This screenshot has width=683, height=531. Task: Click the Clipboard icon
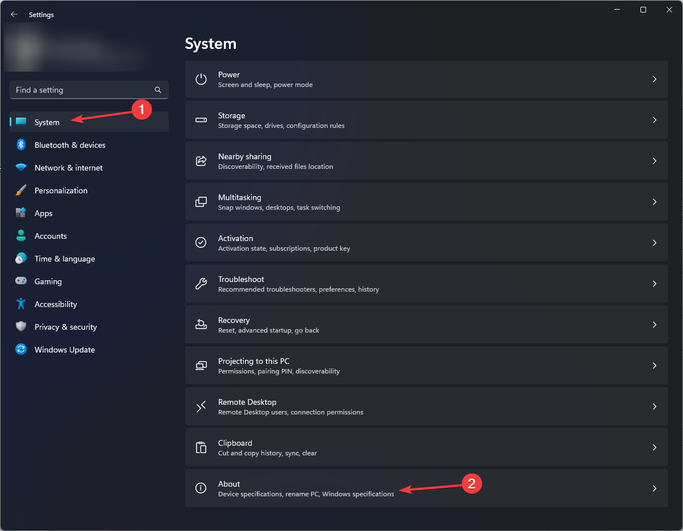201,448
